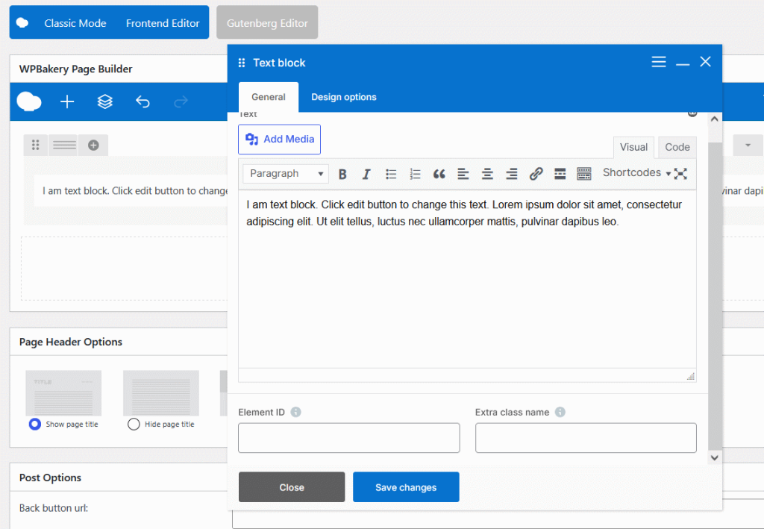Click the Close button

292,487
